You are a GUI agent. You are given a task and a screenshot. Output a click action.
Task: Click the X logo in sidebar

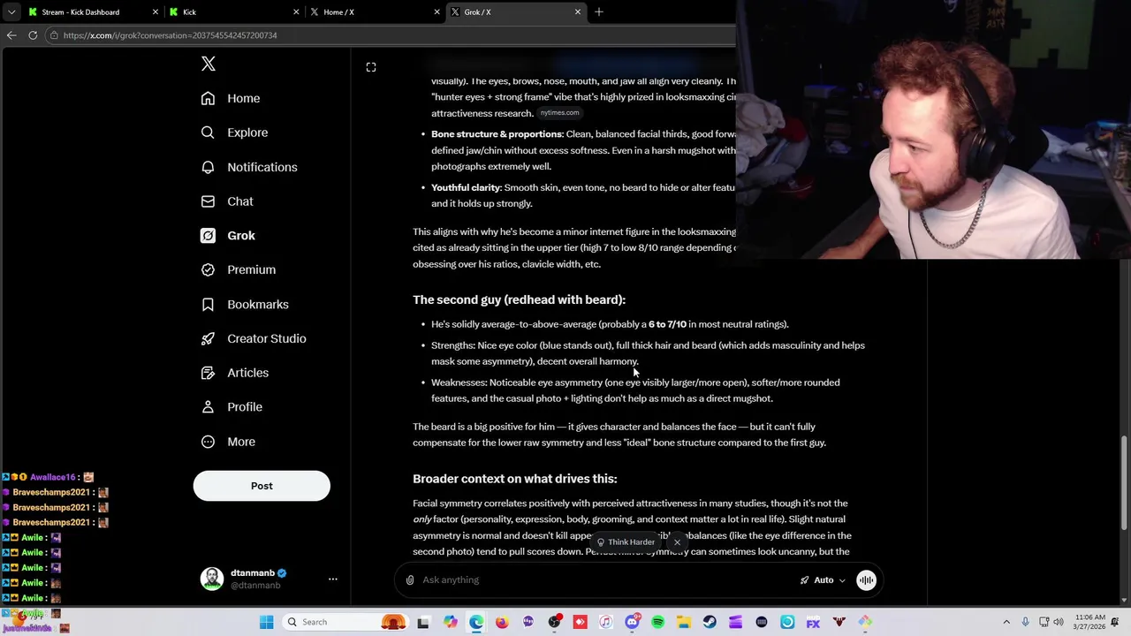[209, 64]
